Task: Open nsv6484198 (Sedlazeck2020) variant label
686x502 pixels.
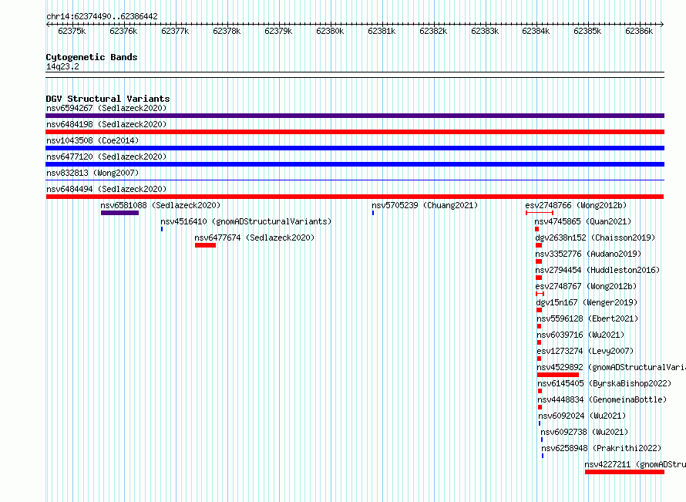Action: (106, 124)
